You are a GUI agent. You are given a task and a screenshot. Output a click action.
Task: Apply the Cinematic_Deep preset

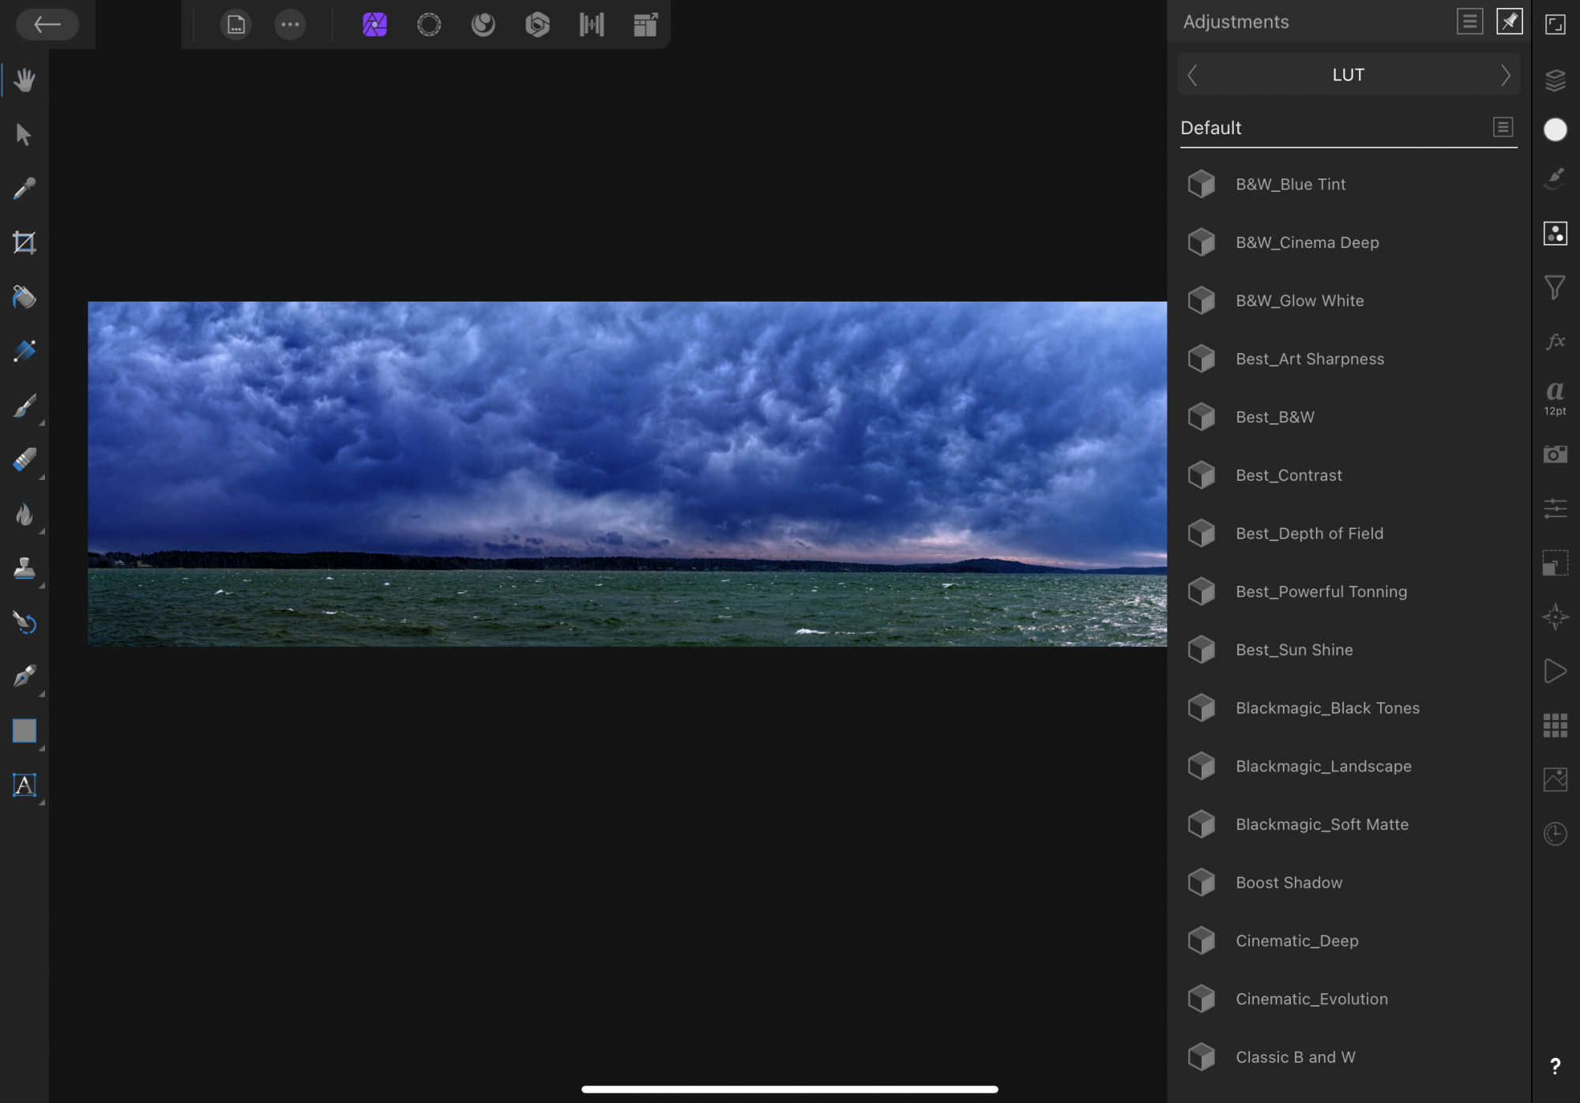tap(1348, 941)
